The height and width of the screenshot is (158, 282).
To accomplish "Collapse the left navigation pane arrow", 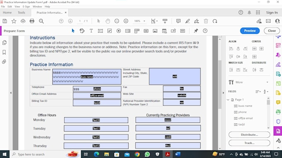I will 11,93.
